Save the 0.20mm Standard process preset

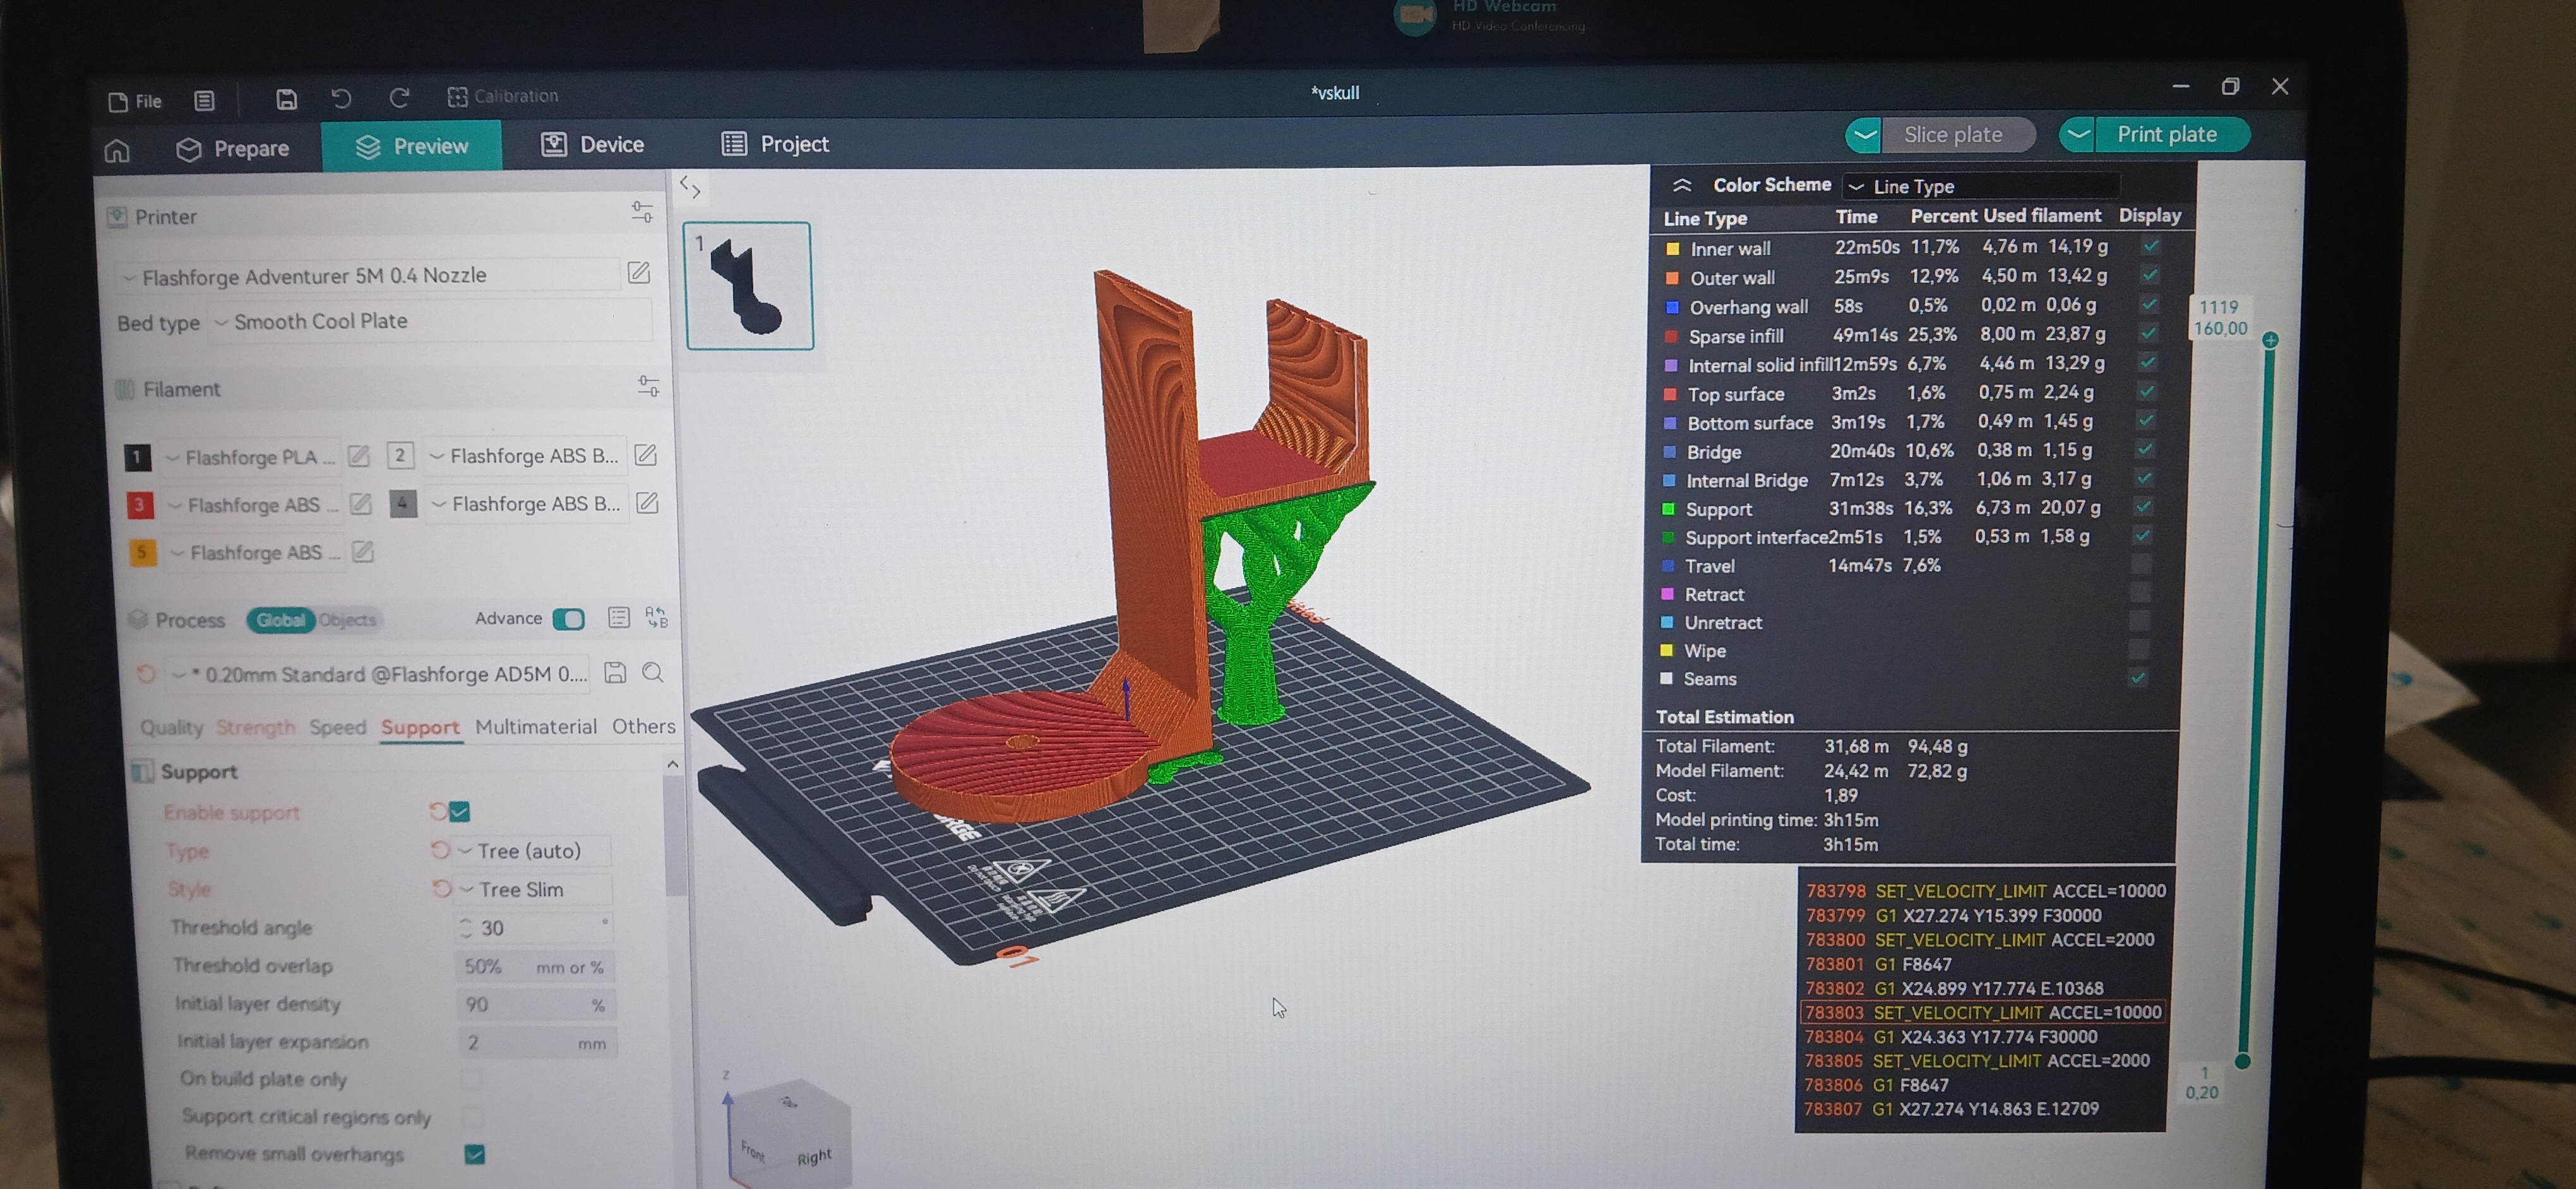(x=615, y=672)
